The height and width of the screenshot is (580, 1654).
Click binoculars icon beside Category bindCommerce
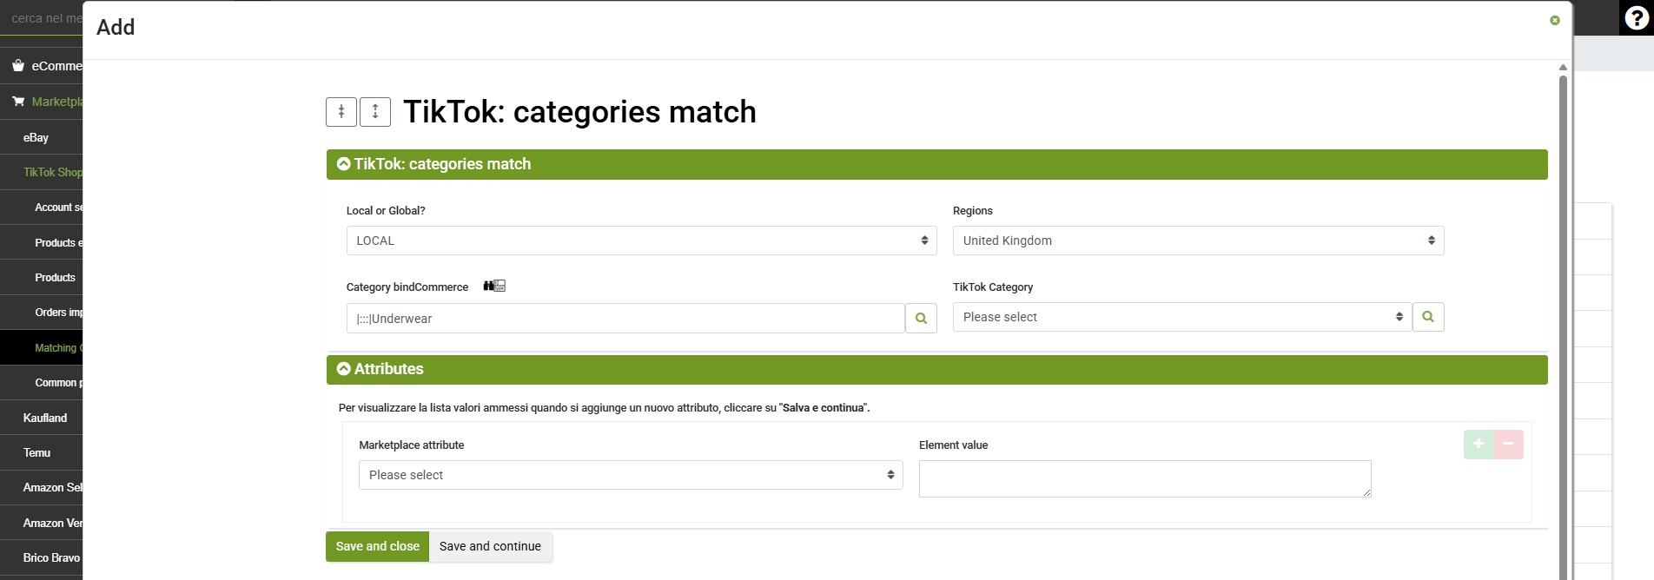(494, 286)
